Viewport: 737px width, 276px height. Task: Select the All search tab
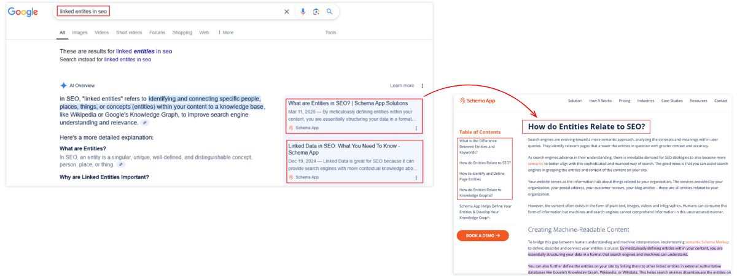(x=62, y=33)
